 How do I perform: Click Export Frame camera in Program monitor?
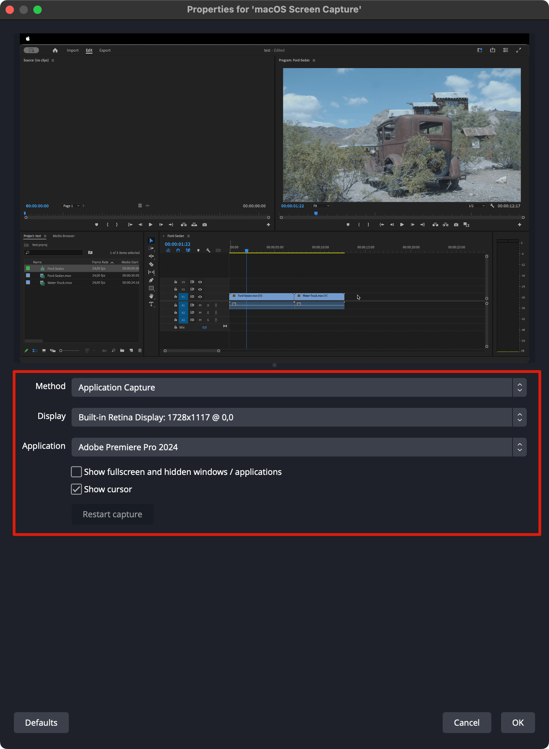[x=456, y=225]
